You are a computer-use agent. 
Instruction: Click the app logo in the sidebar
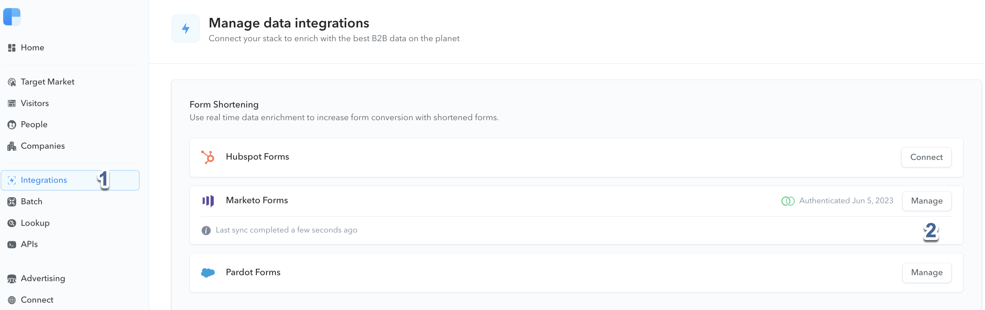12,17
